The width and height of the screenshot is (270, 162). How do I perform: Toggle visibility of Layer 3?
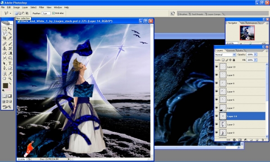[216, 124]
